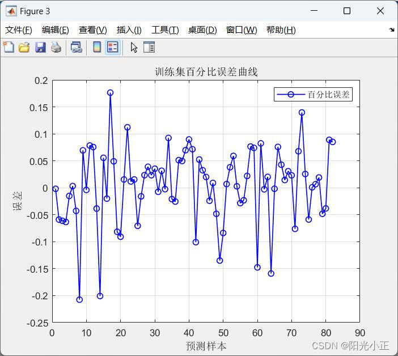Viewport: 398px width, 356px height.
Task: Click the Open File folder icon
Action: (24, 47)
